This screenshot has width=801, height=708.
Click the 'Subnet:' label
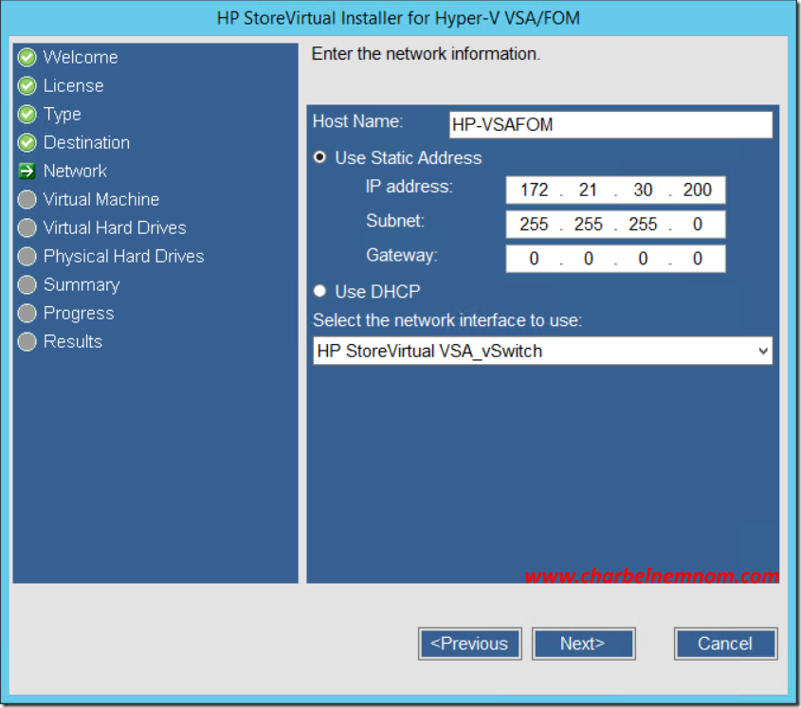(x=395, y=221)
